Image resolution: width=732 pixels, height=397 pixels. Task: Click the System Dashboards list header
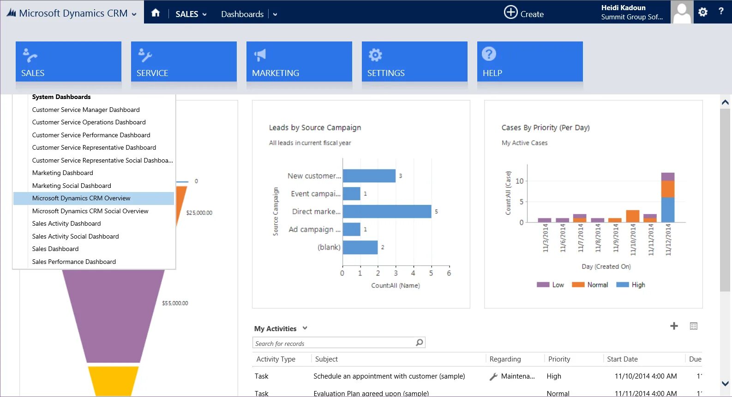pos(61,97)
